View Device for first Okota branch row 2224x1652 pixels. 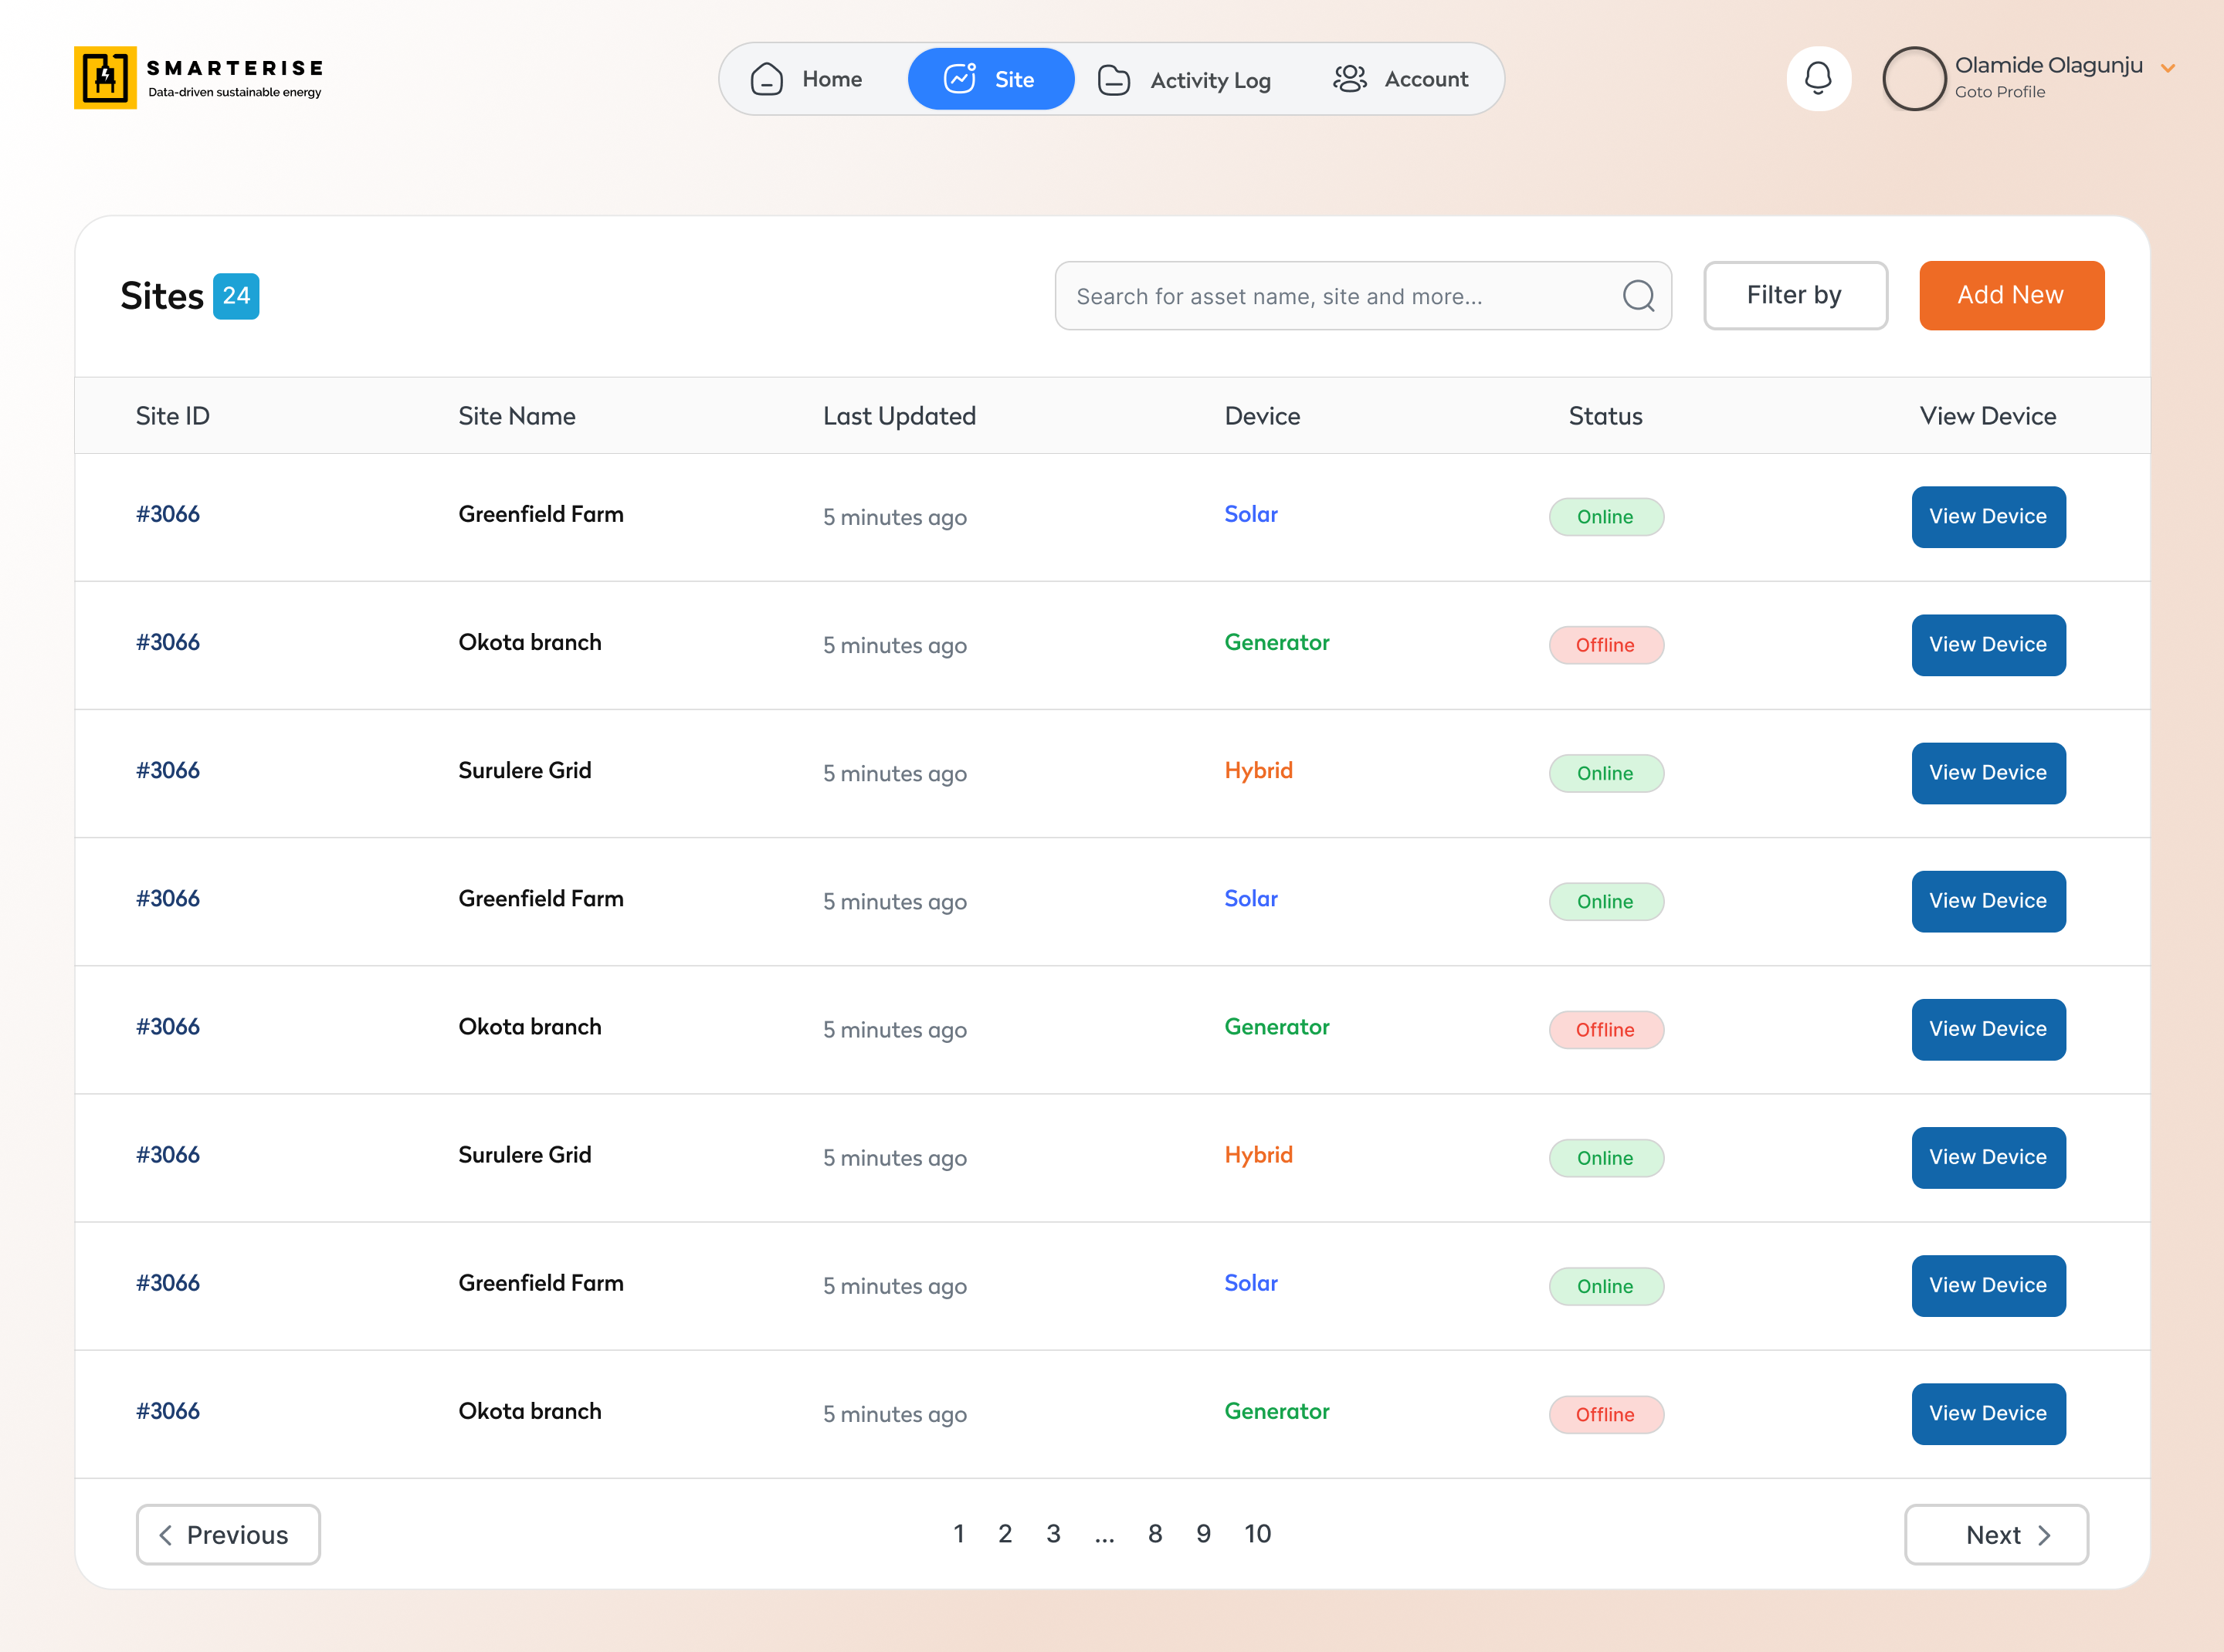1988,645
